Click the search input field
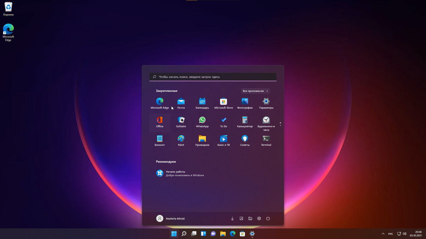Screen dimensions: 426x239 point(213,76)
